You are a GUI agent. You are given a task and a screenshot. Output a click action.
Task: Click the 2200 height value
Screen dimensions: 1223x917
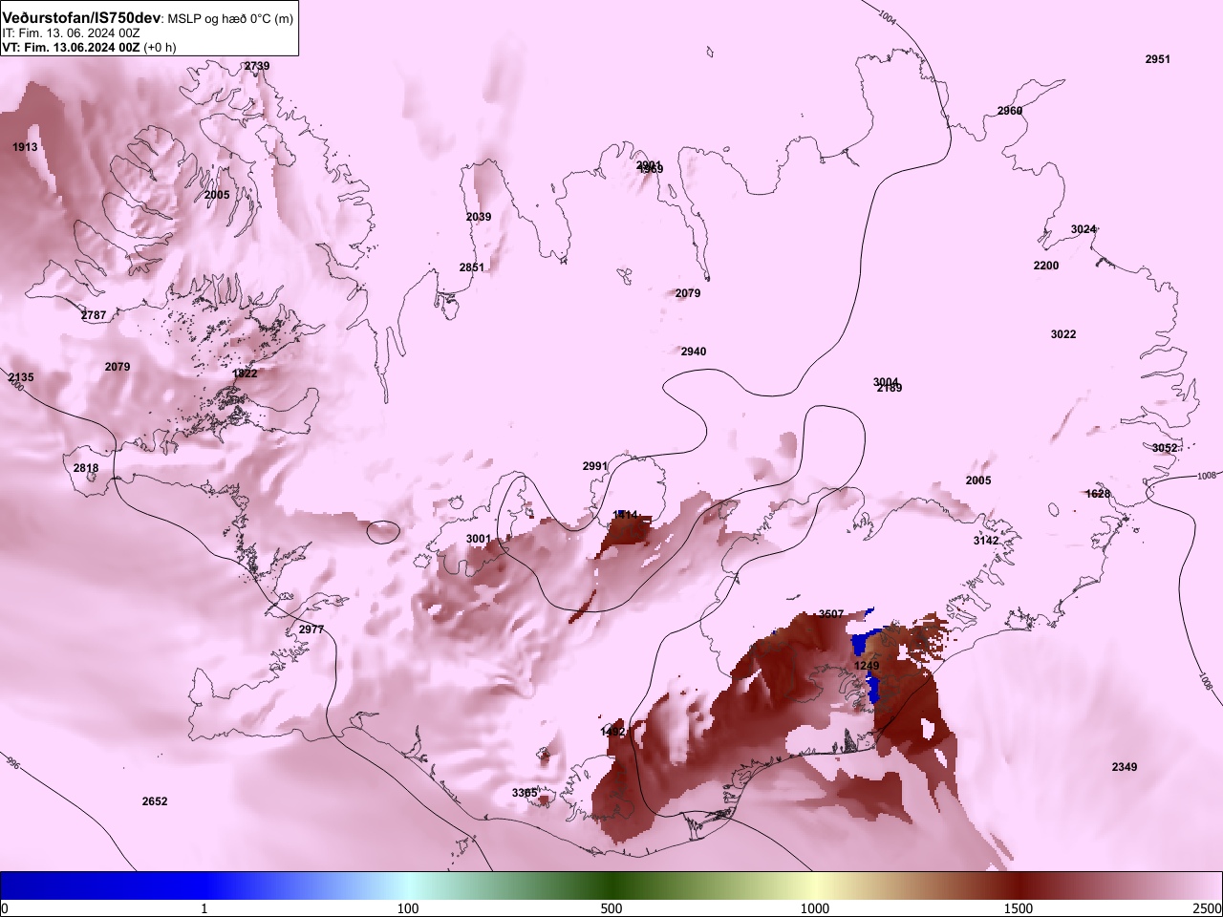pos(1046,266)
